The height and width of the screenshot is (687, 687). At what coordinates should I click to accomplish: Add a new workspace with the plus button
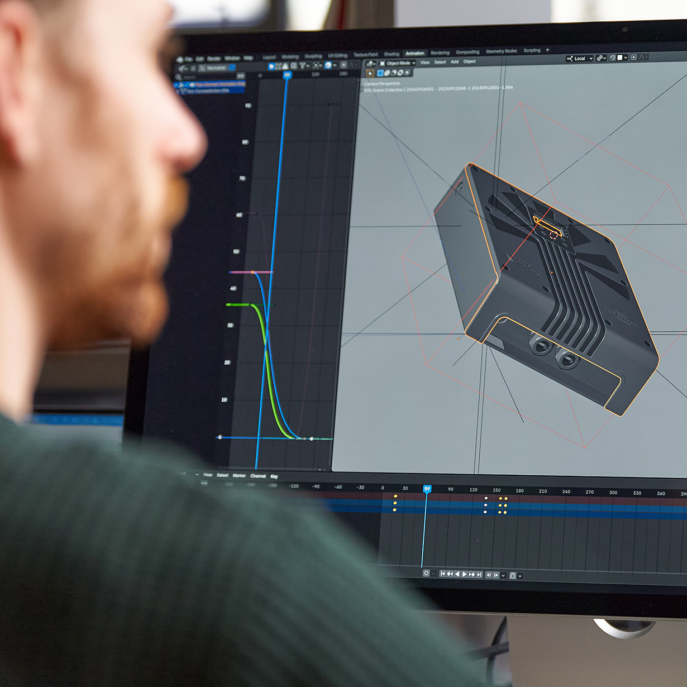click(547, 50)
